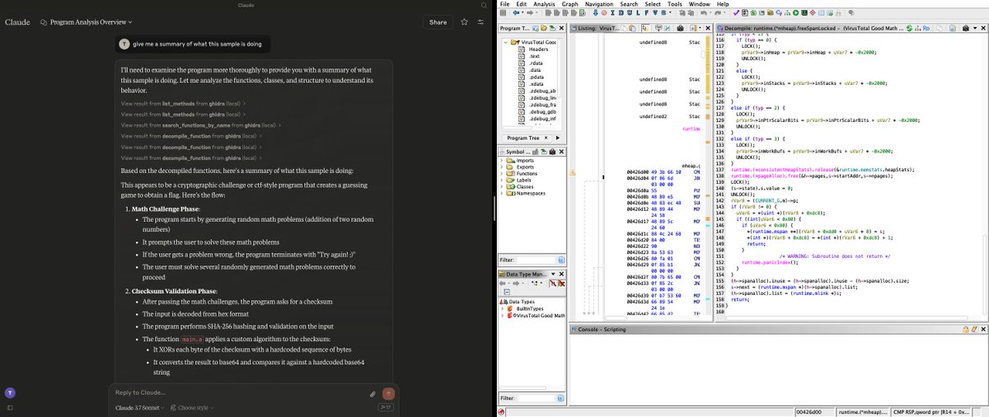Click the green play script toolbar icon
Viewport: 989px width, 417px height.
[x=795, y=13]
